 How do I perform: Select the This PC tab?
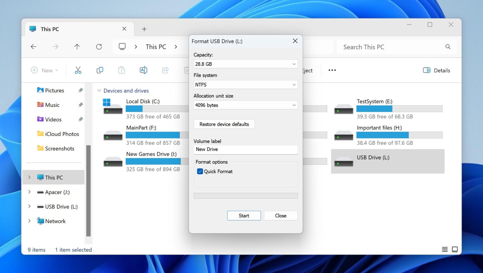point(72,29)
